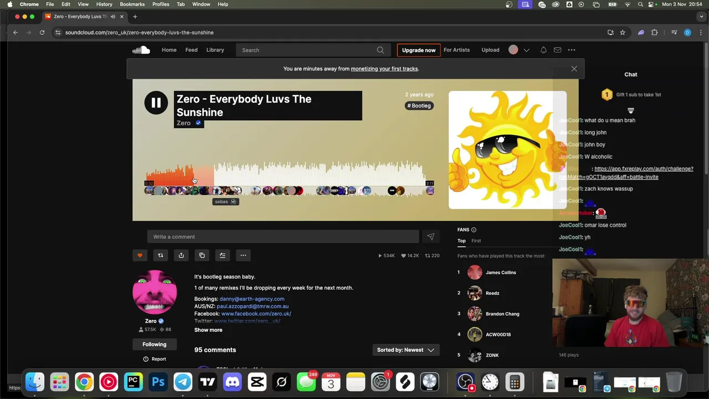Click the SoundCloud logo
709x399 pixels.
point(141,50)
